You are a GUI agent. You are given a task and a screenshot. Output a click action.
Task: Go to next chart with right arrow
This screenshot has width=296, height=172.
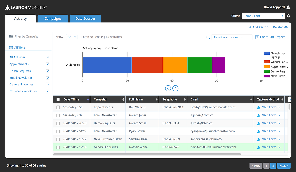(x=175, y=88)
